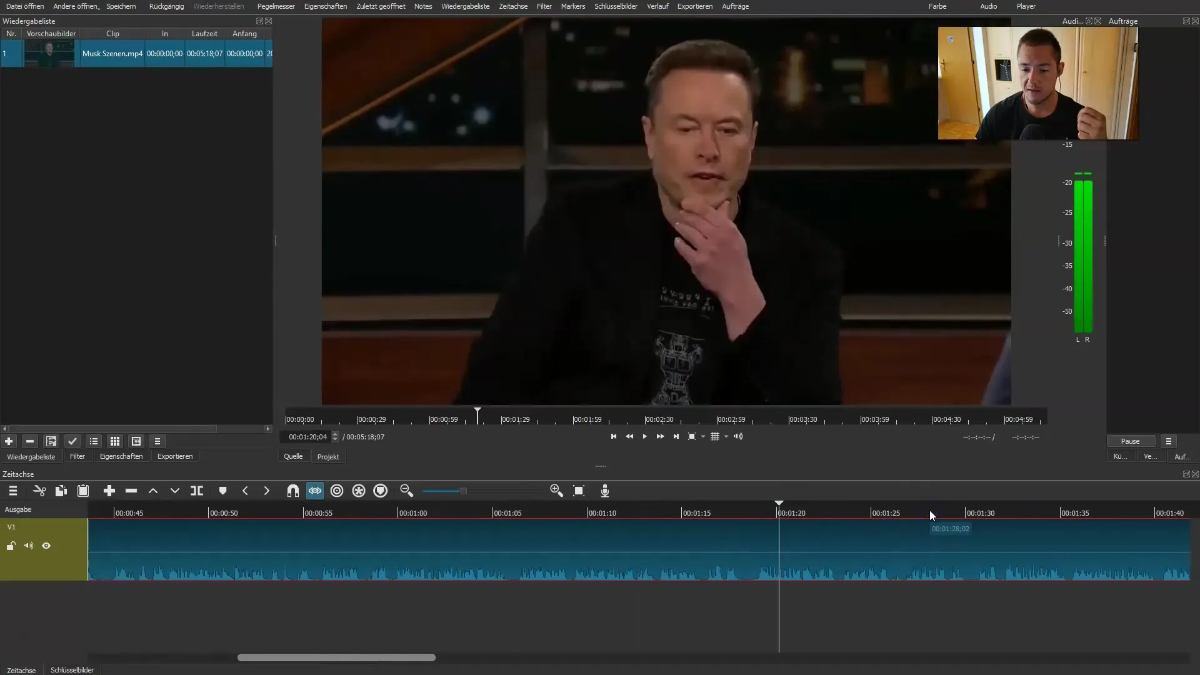Update the playlist item with the checkmark icon
The width and height of the screenshot is (1200, 675).
[x=72, y=441]
